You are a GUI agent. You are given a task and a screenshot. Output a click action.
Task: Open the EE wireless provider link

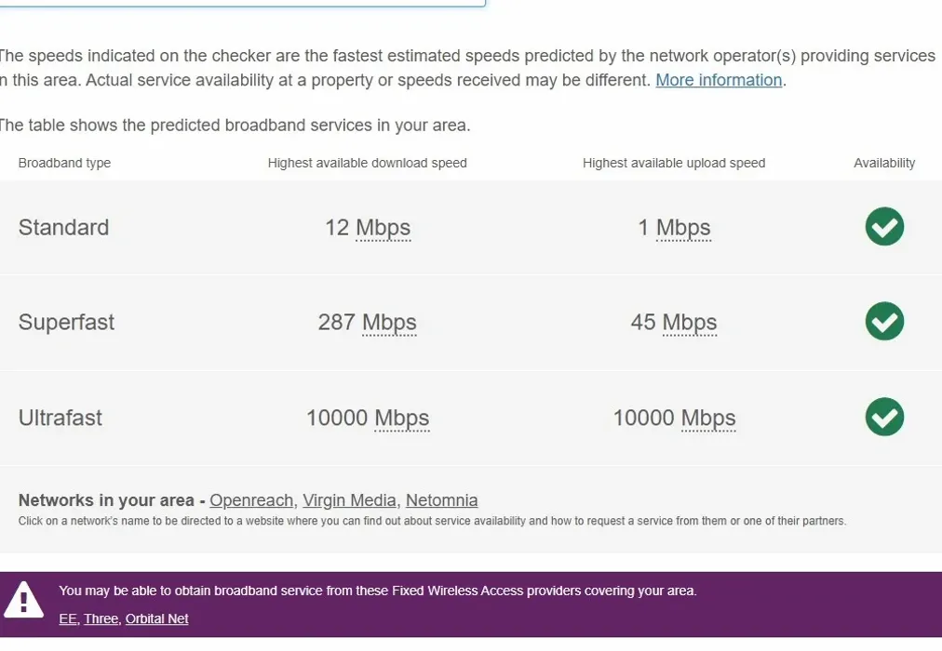pos(66,618)
